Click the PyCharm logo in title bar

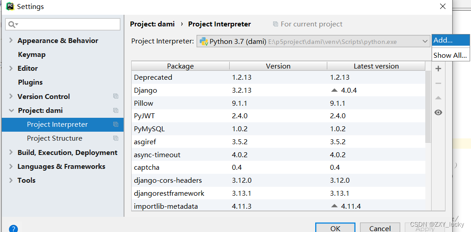[x=10, y=6]
